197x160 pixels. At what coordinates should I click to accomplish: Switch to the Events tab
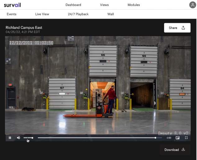12,14
